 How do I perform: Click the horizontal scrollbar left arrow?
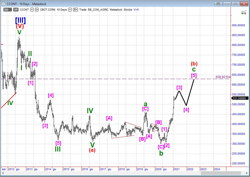click(3, 173)
